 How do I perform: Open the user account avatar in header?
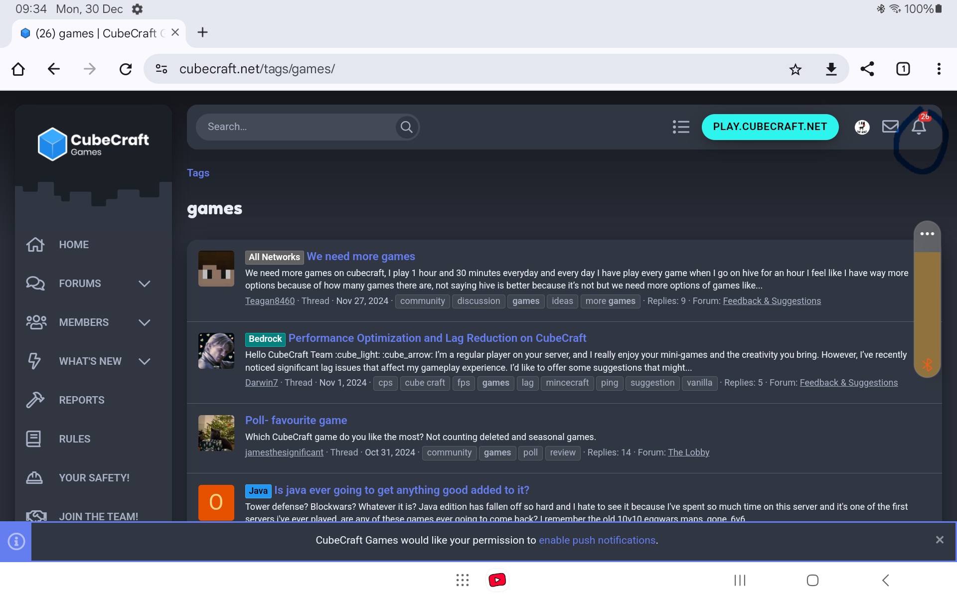(x=862, y=127)
